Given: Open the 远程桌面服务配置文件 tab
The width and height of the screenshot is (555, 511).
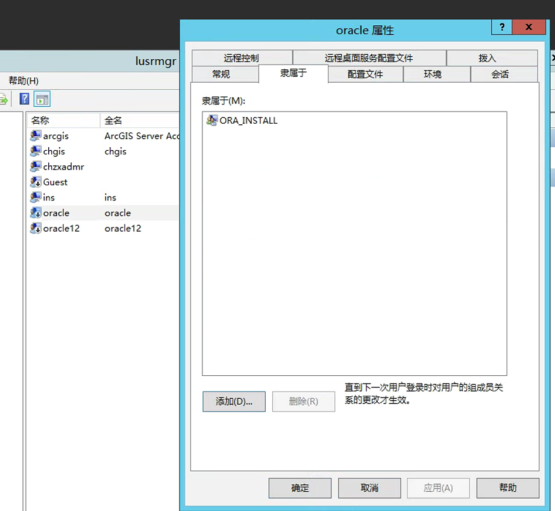Looking at the screenshot, I should click(x=370, y=58).
